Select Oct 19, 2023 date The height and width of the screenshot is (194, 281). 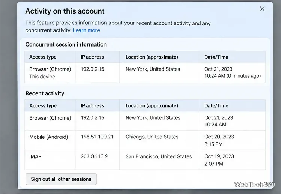coord(219,156)
